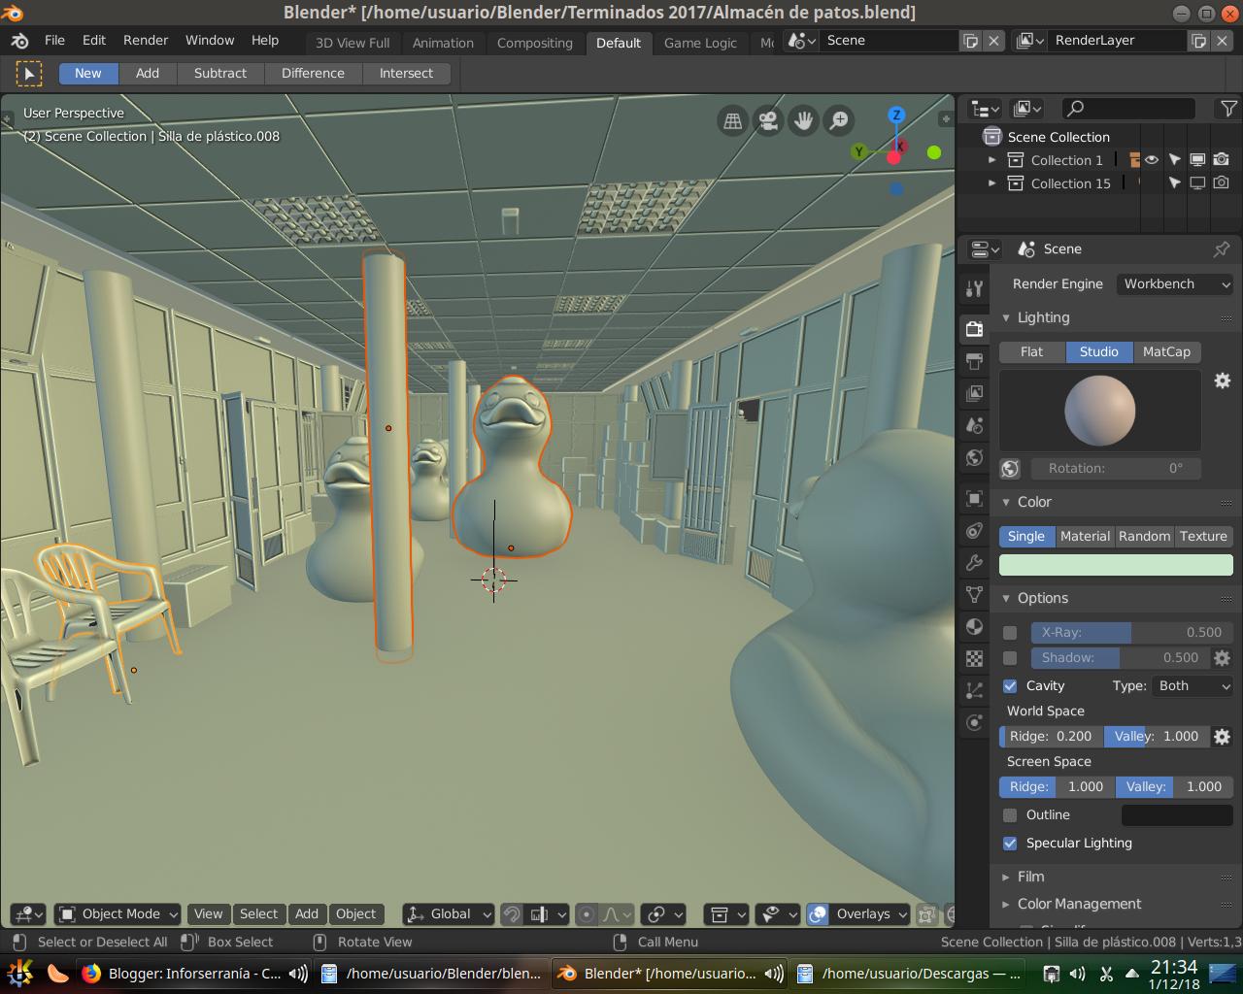Disable the Specular Lighting checkbox
Screen dimensions: 1243x994
(x=1010, y=844)
